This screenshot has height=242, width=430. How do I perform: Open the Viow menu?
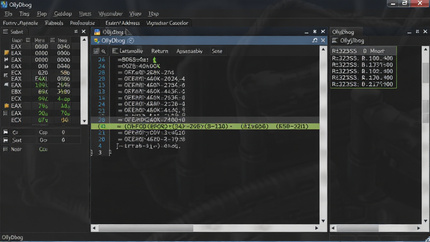tap(135, 14)
